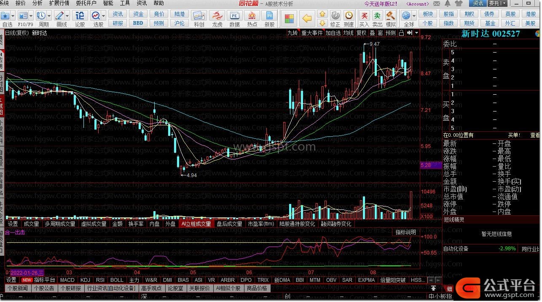Toggle 预测 forecast on the chart
Screen dimensions: 542x302
391,33
